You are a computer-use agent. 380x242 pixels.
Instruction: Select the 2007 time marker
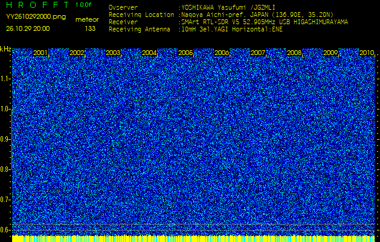258,53
